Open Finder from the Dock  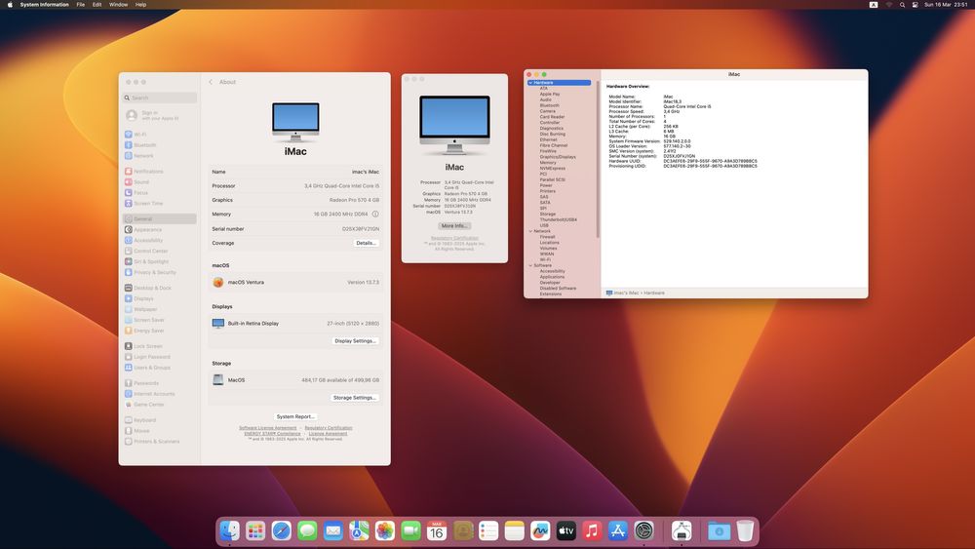(x=229, y=531)
